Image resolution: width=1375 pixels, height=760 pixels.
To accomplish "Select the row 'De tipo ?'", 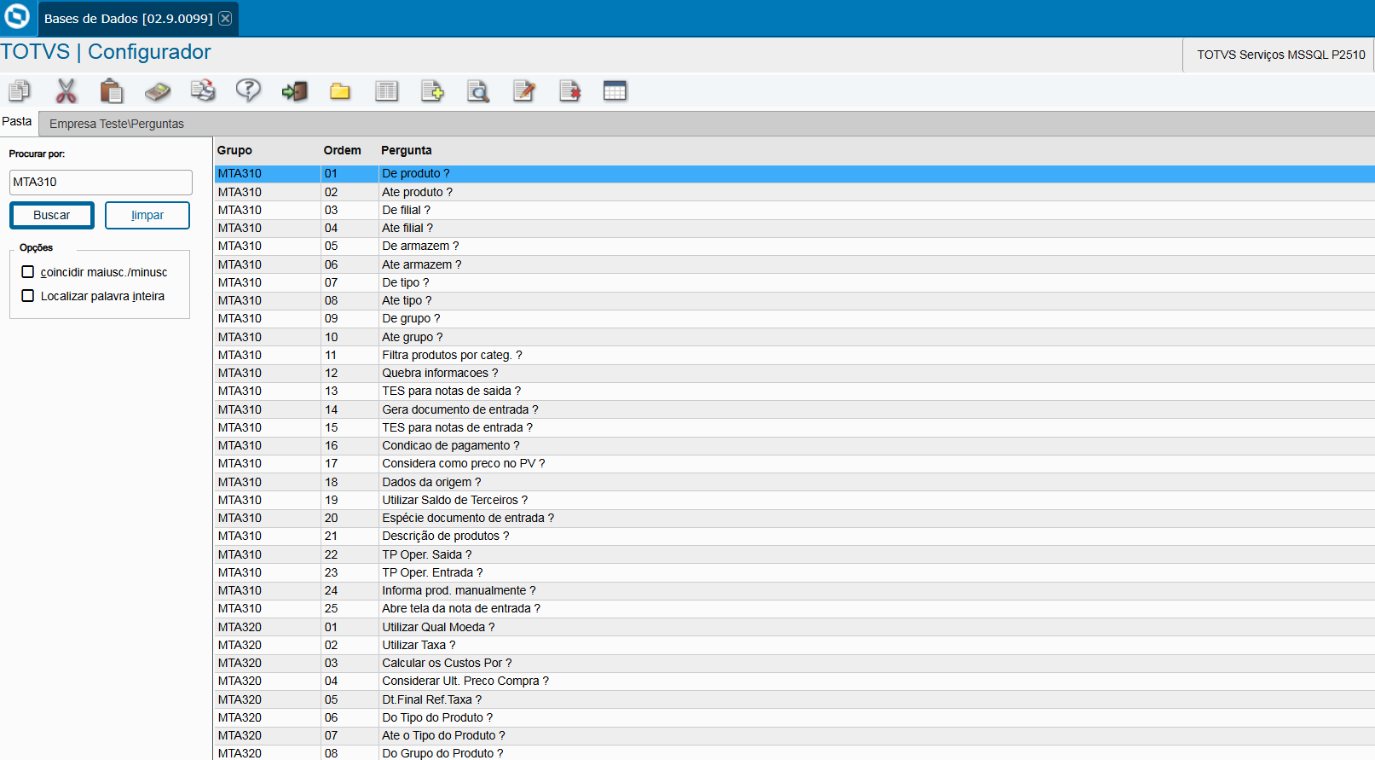I will tap(794, 282).
